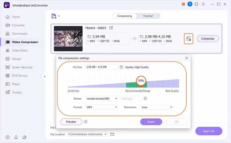
Task: Click the Wondershare UniConverter logo
Action: click(x=7, y=5)
